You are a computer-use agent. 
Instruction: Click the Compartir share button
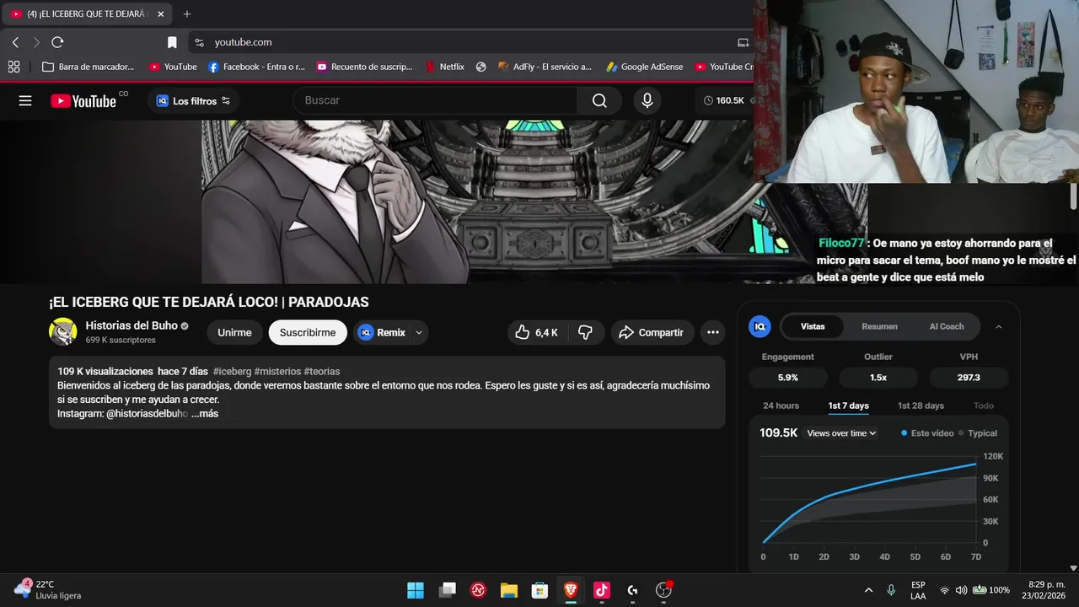[x=652, y=332]
